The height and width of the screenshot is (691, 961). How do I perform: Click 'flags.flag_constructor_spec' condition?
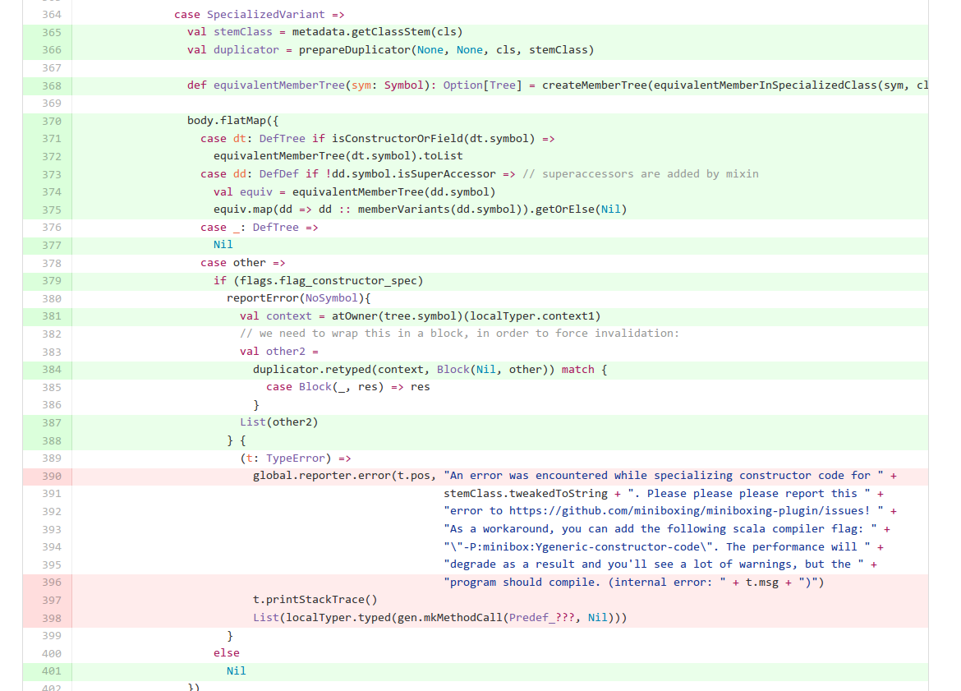(x=329, y=281)
